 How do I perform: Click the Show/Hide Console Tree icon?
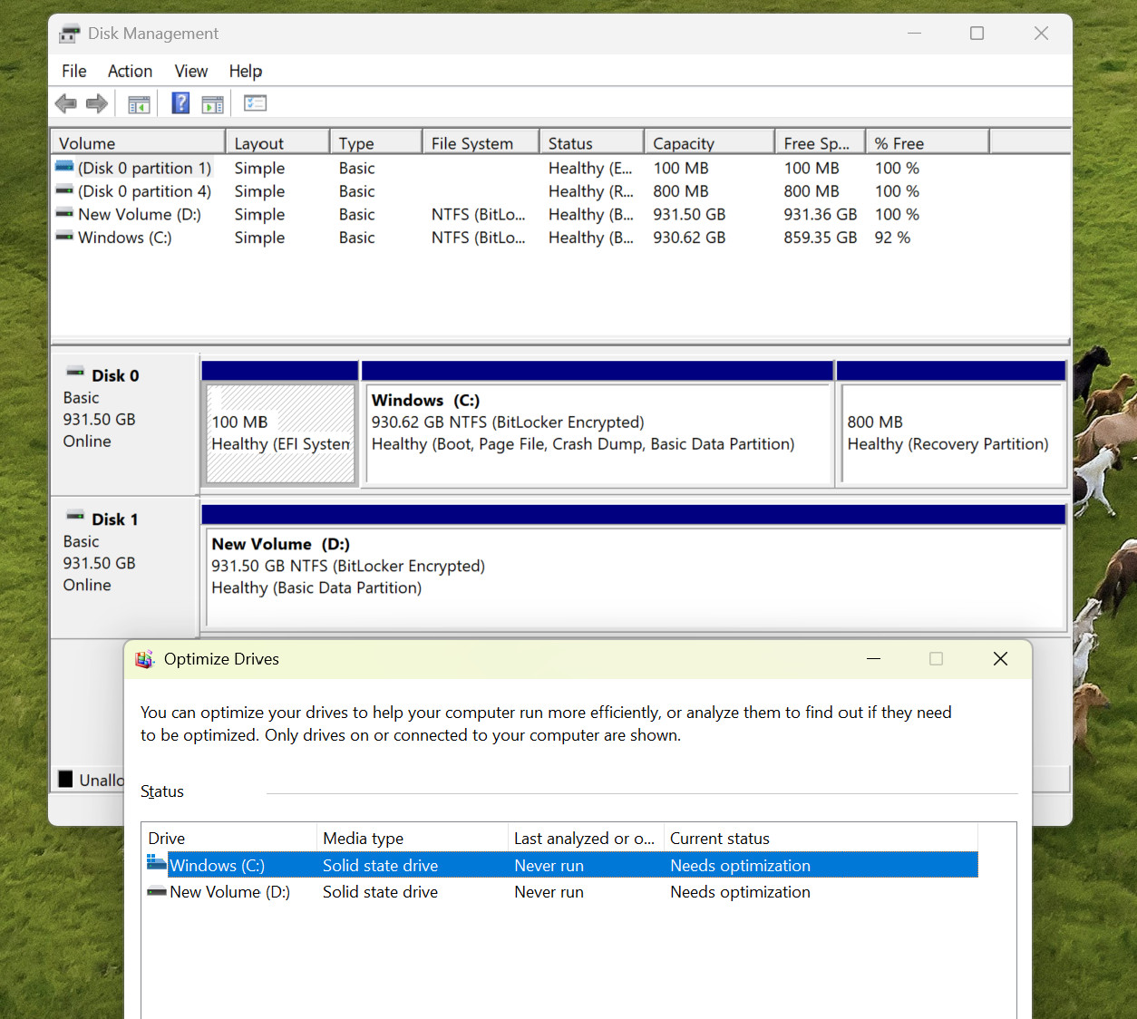tap(139, 104)
